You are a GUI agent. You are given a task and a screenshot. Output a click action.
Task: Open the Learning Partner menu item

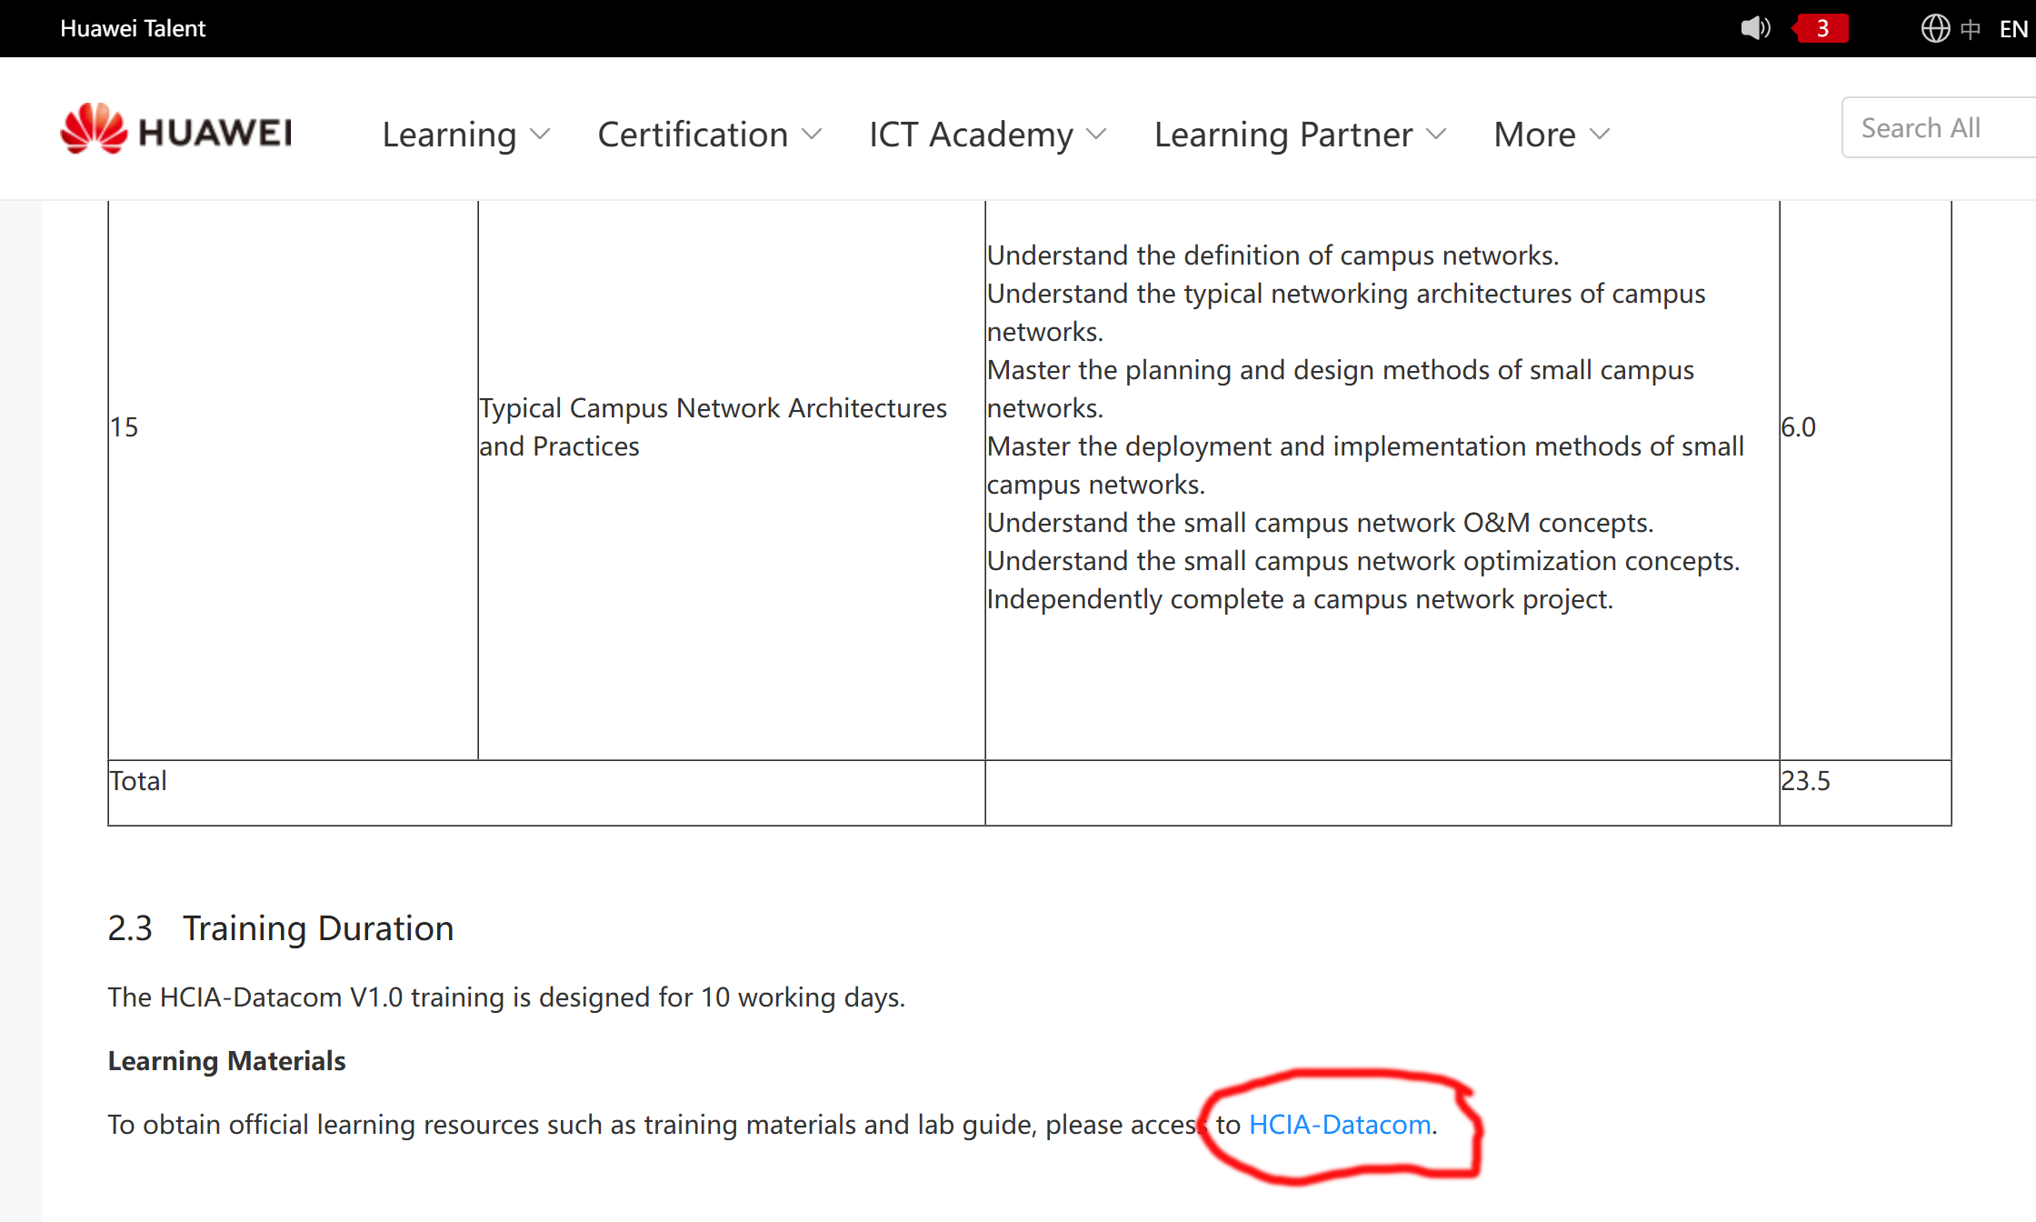[x=1283, y=135]
